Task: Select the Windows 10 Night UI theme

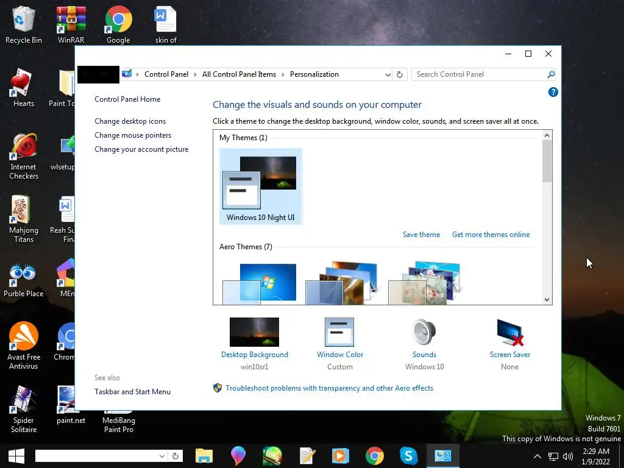Action: pyautogui.click(x=261, y=186)
